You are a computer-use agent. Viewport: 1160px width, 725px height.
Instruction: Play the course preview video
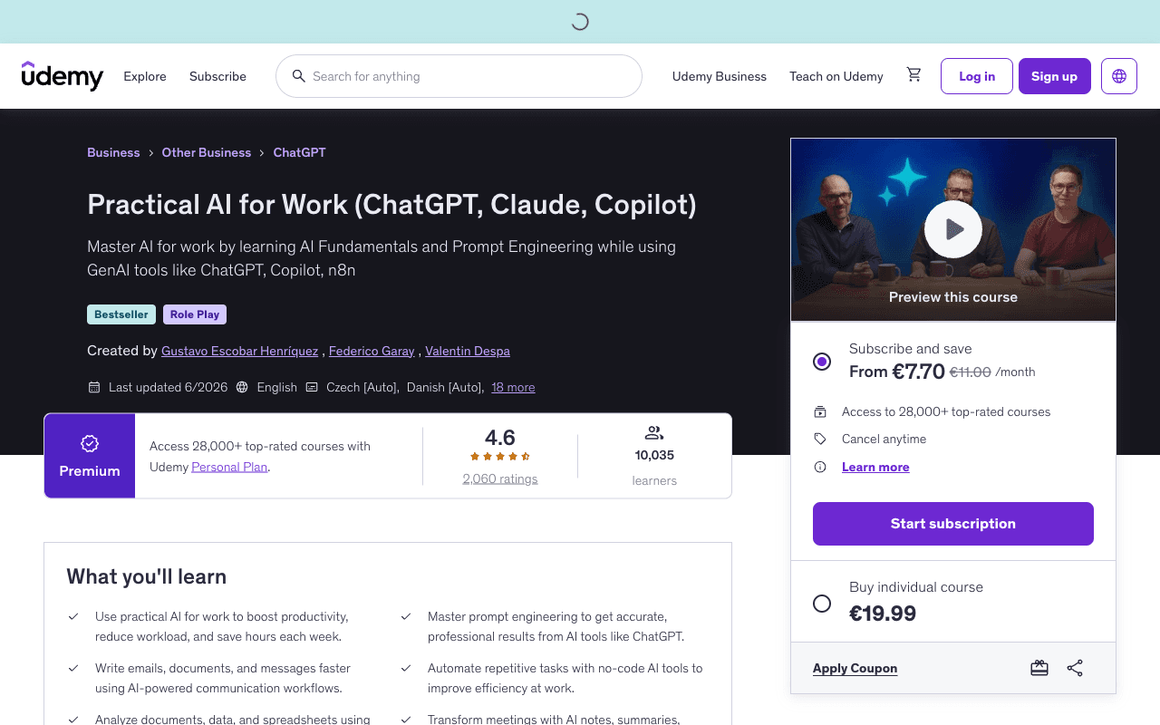(953, 229)
